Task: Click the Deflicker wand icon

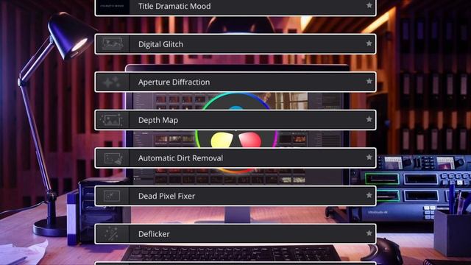Action: 111,234
